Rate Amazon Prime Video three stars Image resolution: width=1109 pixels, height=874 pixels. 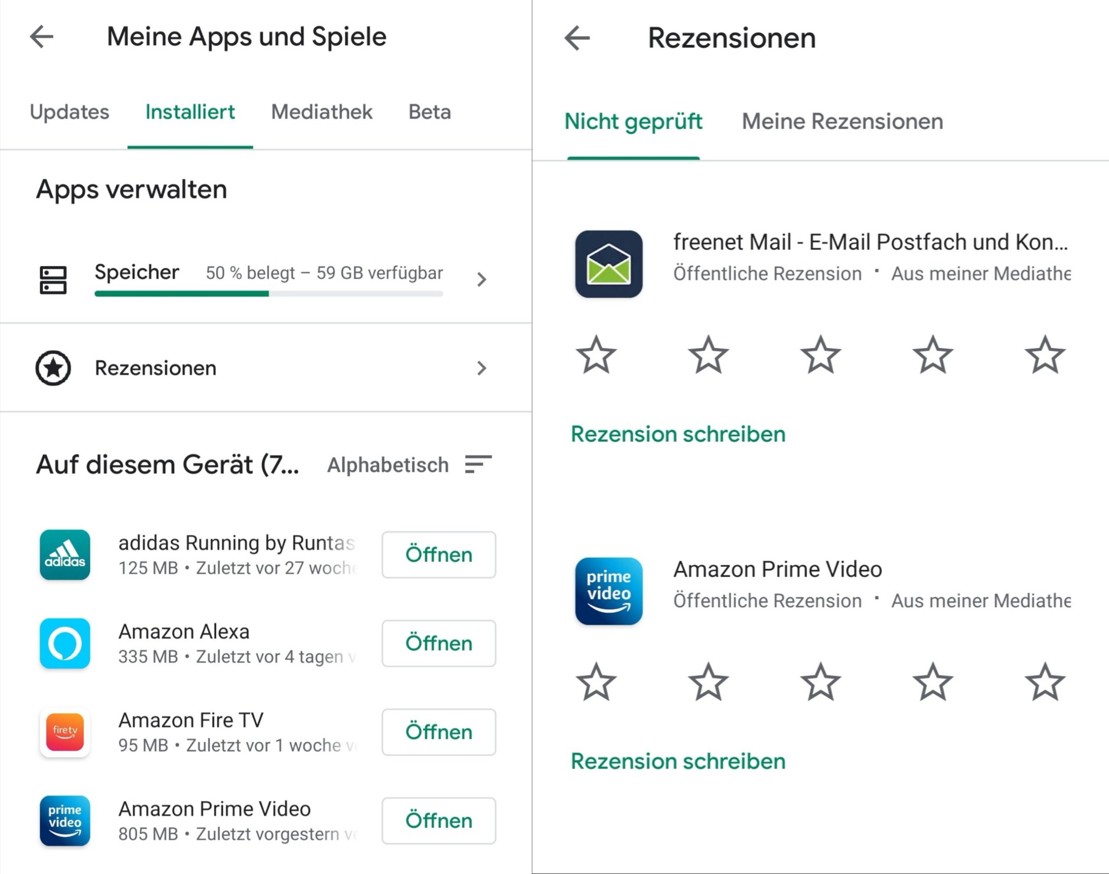pyautogui.click(x=820, y=682)
